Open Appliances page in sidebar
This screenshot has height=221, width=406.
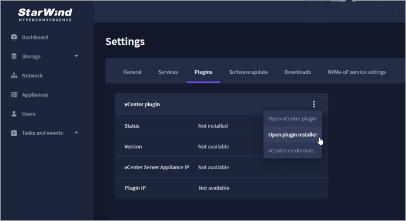point(35,94)
